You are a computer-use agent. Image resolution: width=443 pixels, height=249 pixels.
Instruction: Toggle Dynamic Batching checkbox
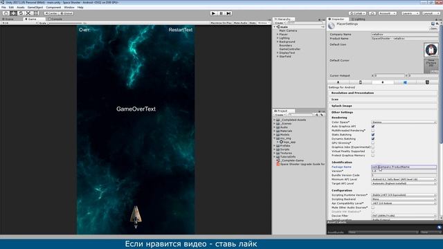[373, 138]
